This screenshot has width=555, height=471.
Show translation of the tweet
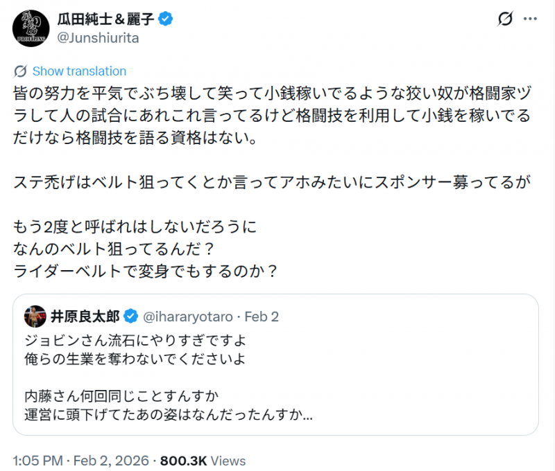(x=79, y=71)
